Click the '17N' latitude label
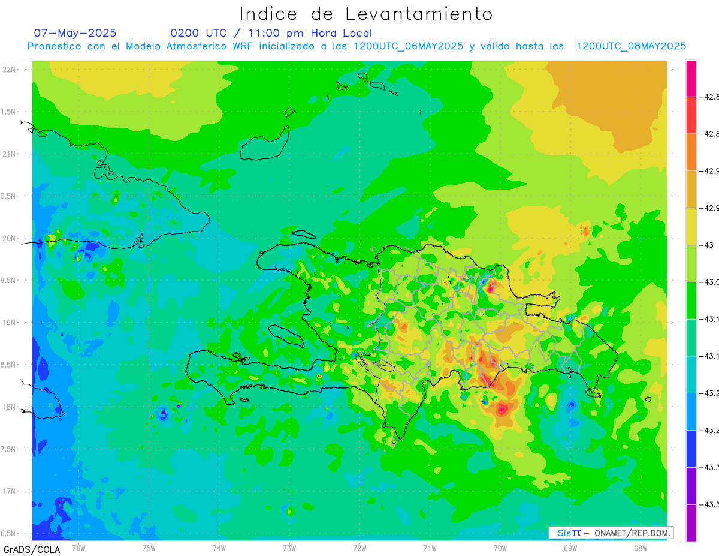The width and height of the screenshot is (719, 556). [10, 491]
